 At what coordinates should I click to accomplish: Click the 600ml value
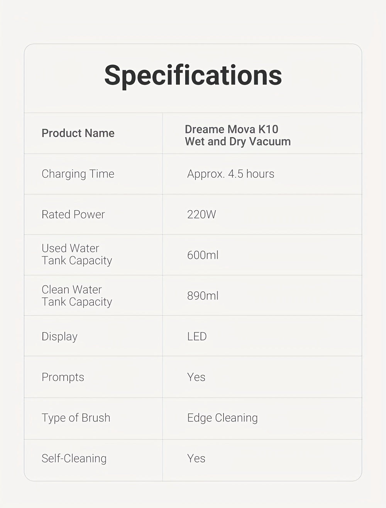(x=203, y=255)
